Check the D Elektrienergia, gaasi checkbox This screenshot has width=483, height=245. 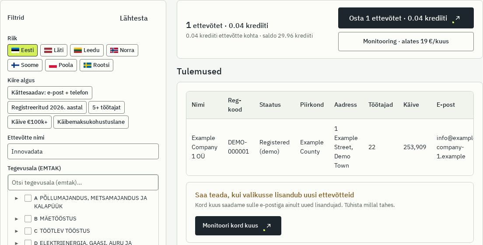[28, 242]
